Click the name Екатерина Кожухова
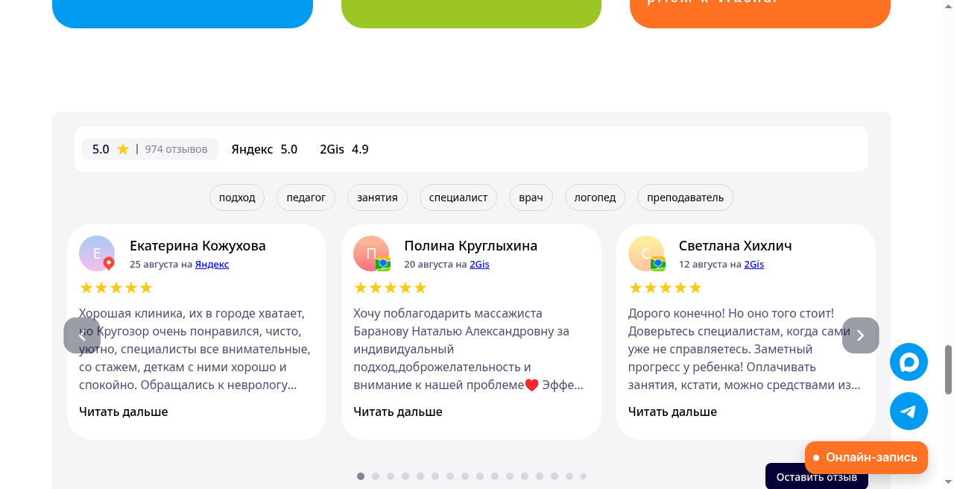The image size is (954, 489). [198, 245]
